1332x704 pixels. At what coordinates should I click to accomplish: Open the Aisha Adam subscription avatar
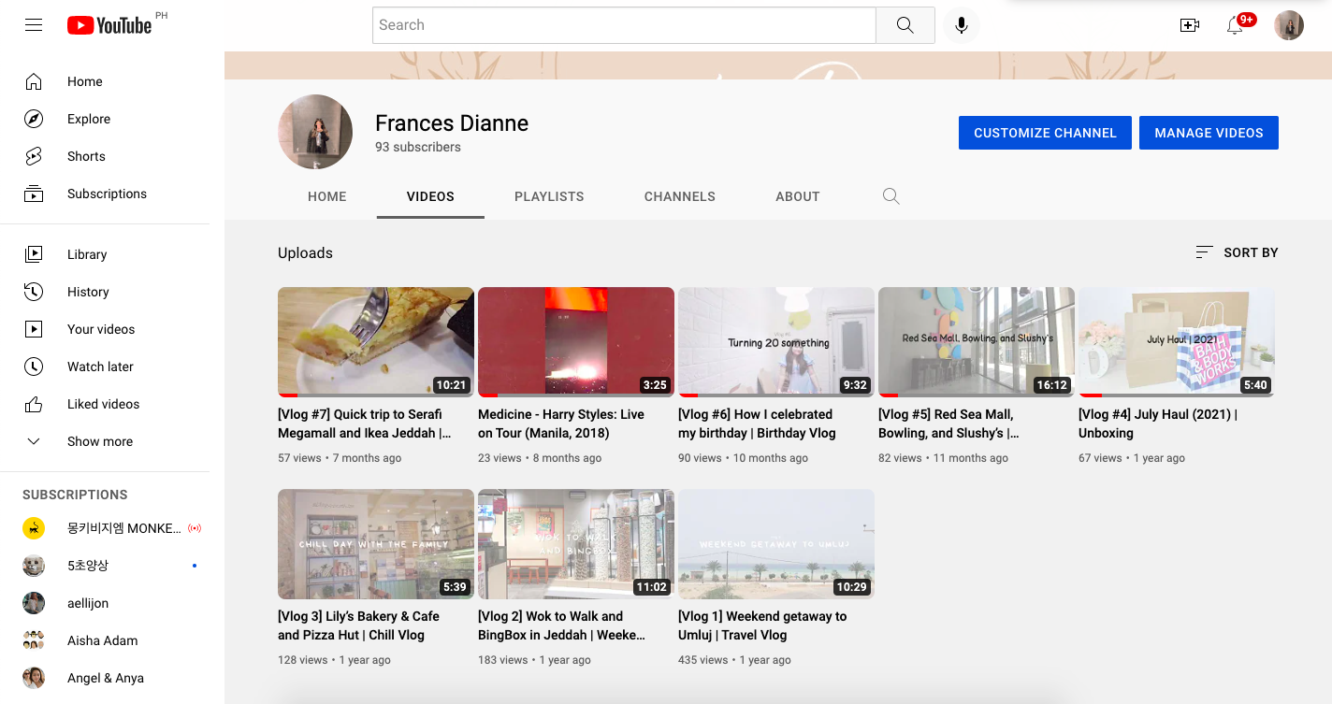pyautogui.click(x=34, y=640)
